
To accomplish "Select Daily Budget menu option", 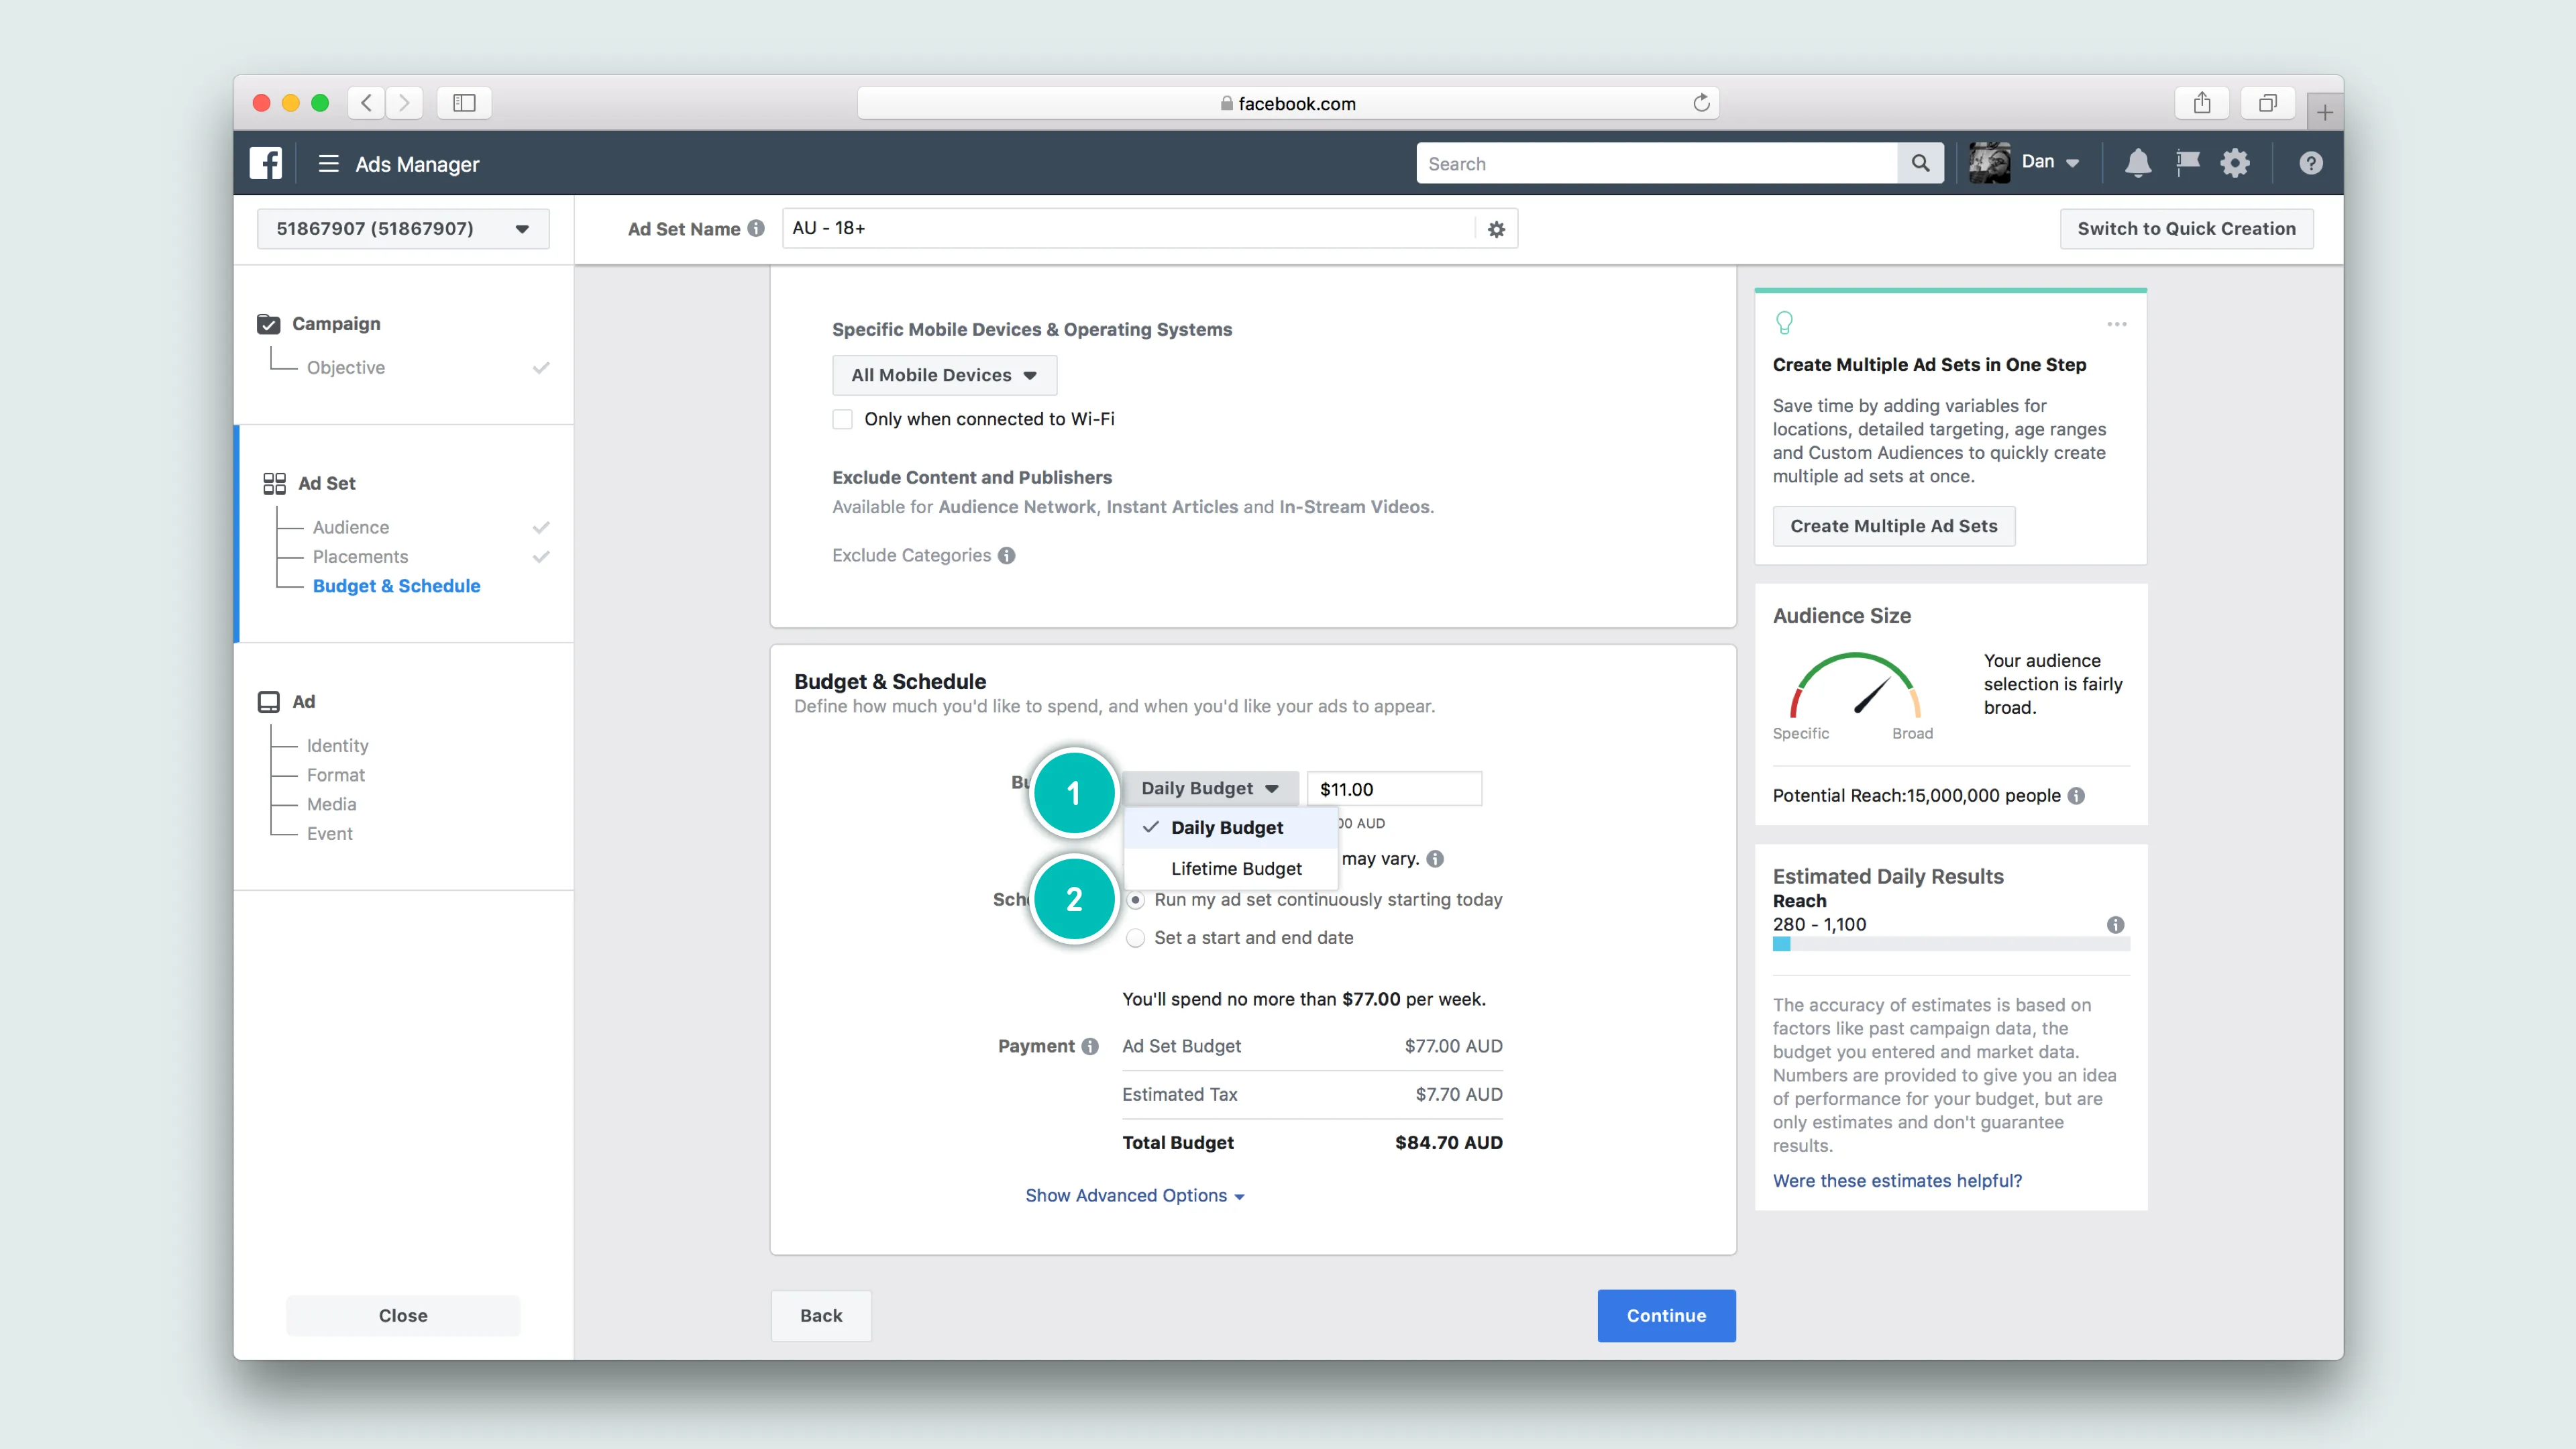I will click(1226, 827).
